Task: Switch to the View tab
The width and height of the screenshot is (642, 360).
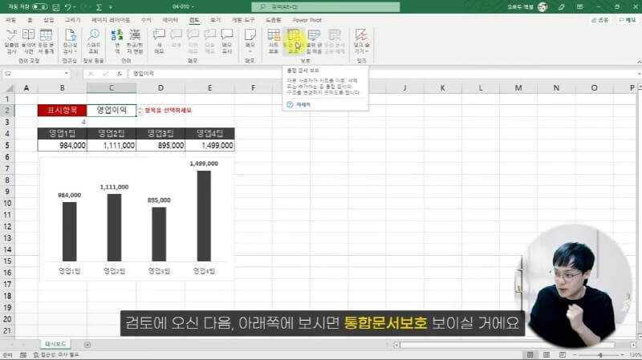Action: coord(215,20)
